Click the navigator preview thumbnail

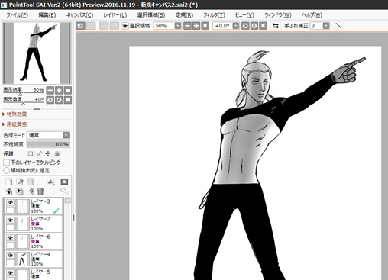(37, 53)
